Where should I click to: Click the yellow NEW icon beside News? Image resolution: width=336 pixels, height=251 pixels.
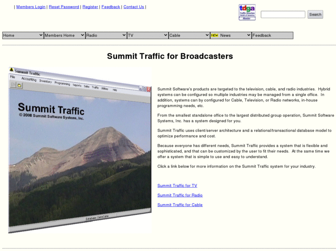pyautogui.click(x=214, y=35)
